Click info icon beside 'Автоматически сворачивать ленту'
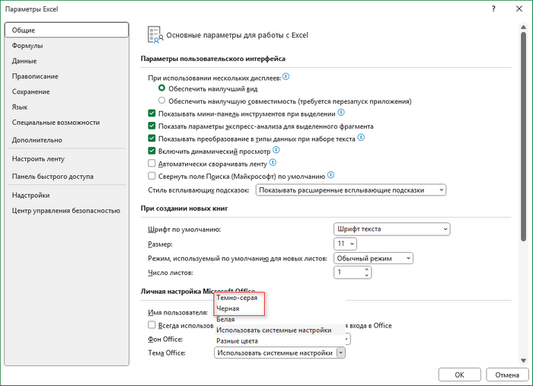 [x=273, y=163]
